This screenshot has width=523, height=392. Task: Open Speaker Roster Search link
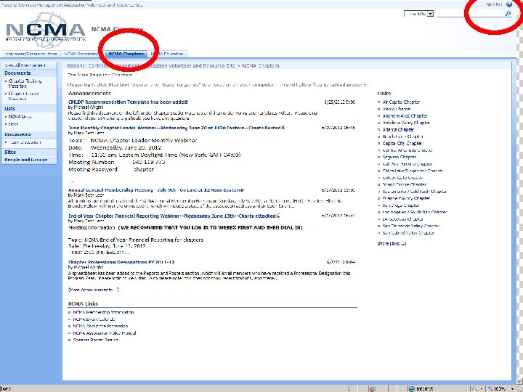pos(96,340)
